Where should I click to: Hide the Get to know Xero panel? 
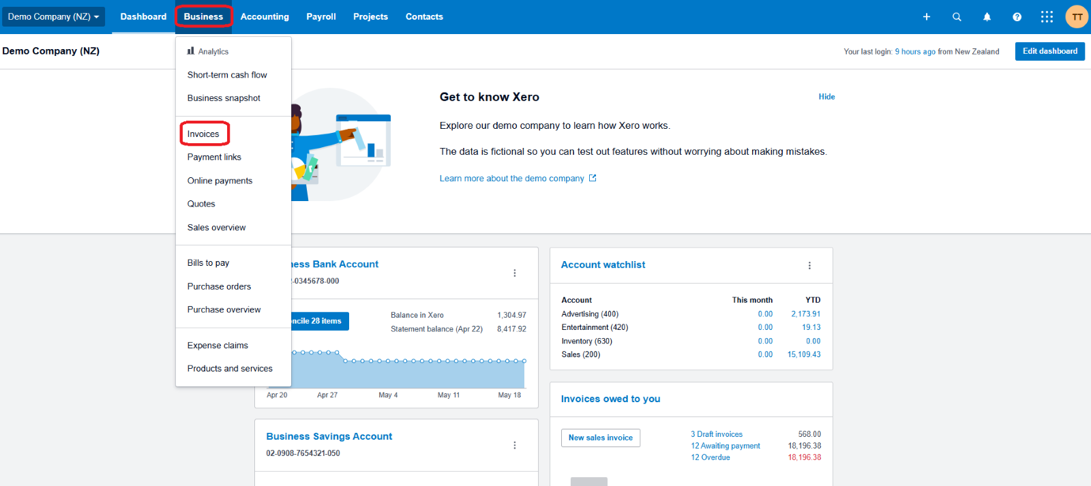pos(826,97)
